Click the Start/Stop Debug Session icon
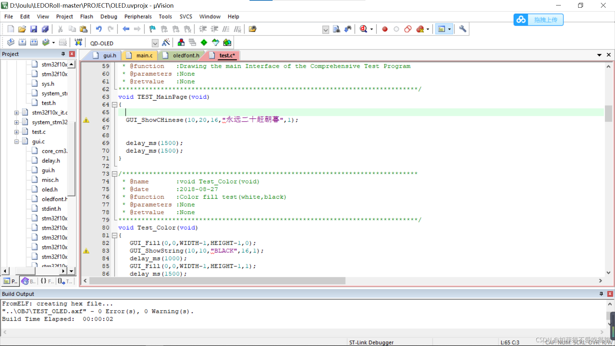The width and height of the screenshot is (615, 346). click(x=364, y=29)
